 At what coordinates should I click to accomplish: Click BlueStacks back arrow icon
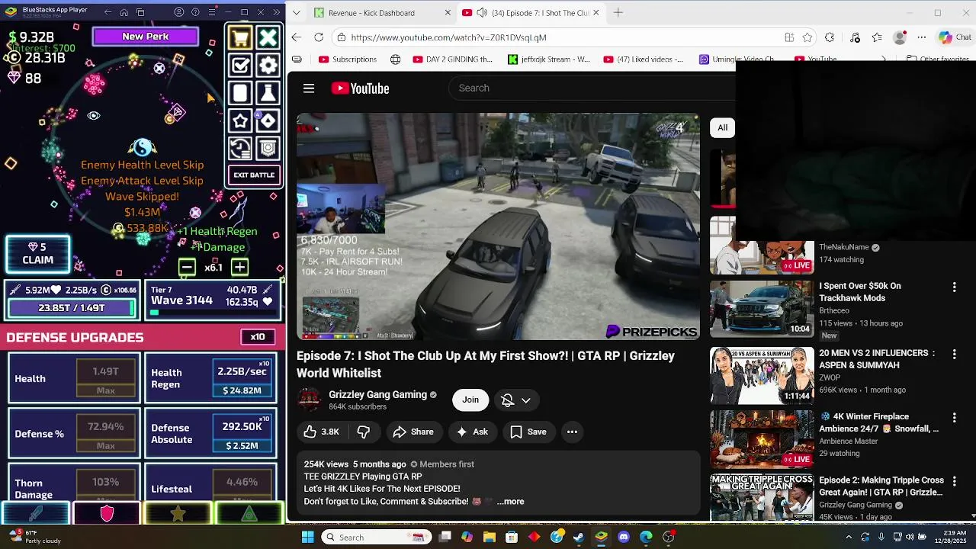(108, 12)
